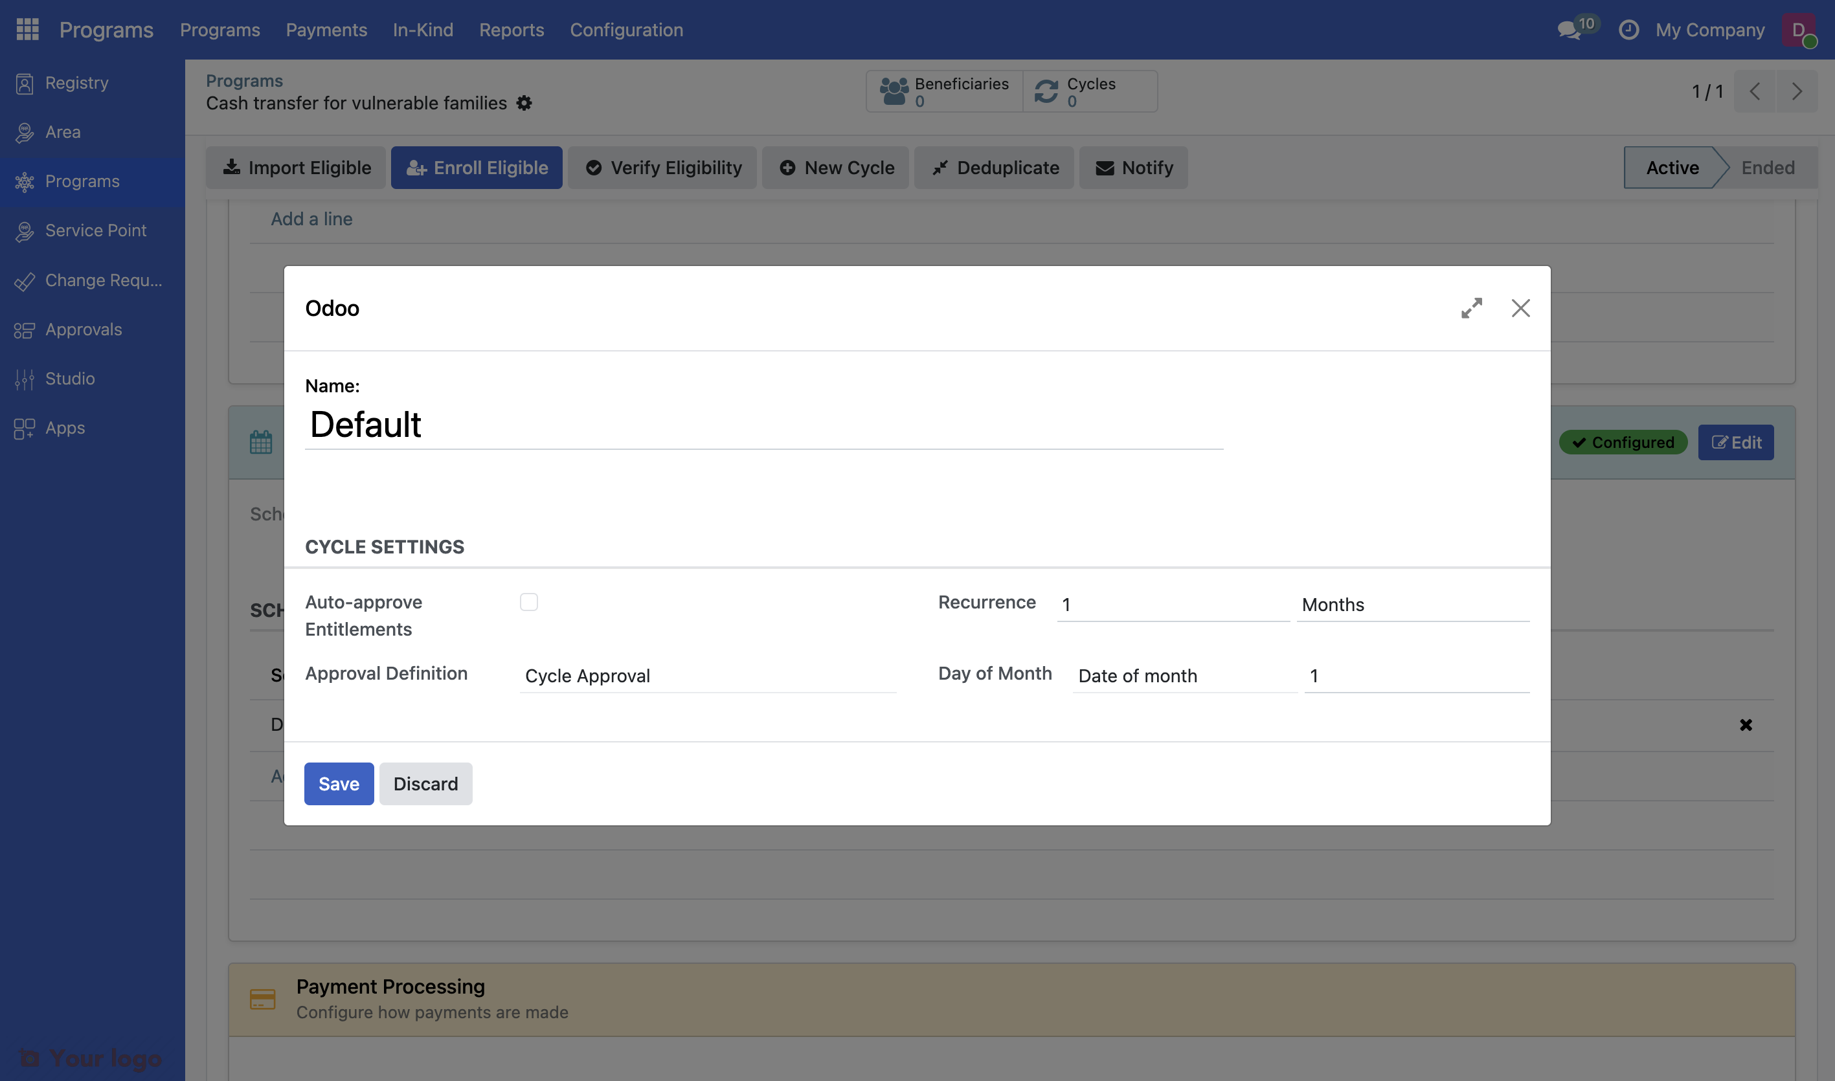
Task: Expand the dialog to full screen
Action: click(x=1472, y=308)
